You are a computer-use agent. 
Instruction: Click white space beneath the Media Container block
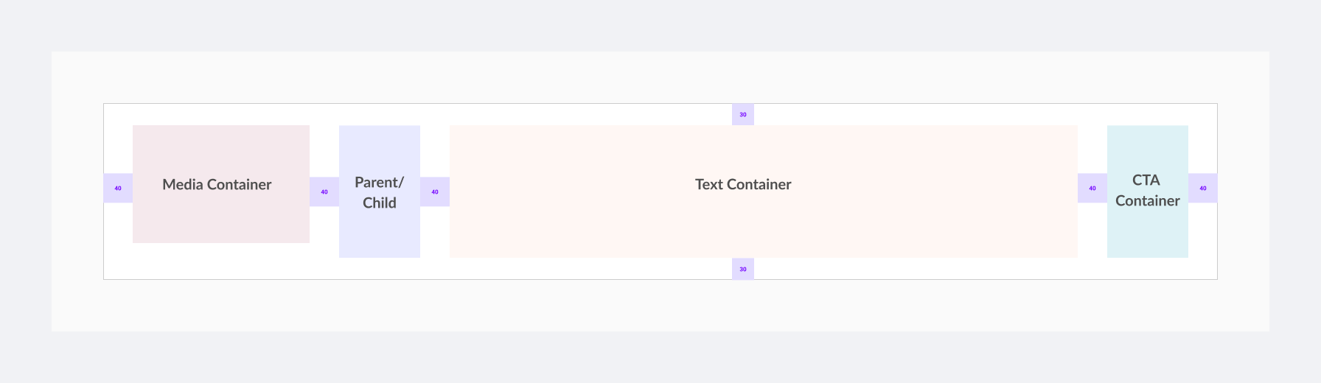click(221, 261)
